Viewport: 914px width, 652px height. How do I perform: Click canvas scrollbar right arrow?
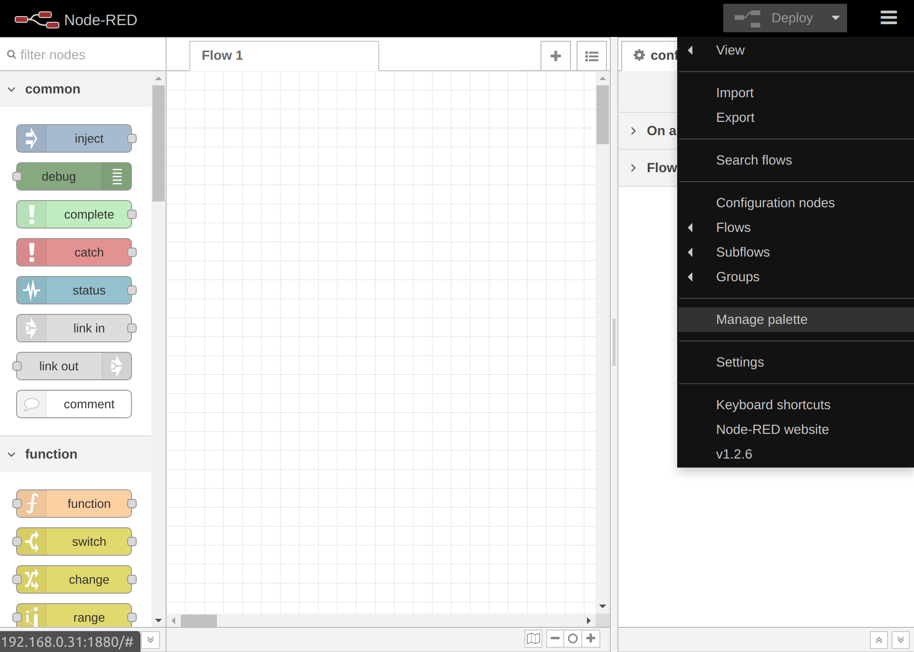click(x=588, y=620)
